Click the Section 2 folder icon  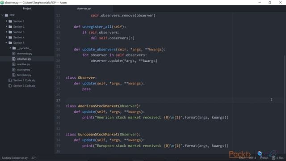pyautogui.click(x=10, y=27)
